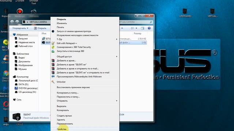Run as administrator (Запуск от имени администратора)
This screenshot has width=234, height=131.
[x=74, y=31]
